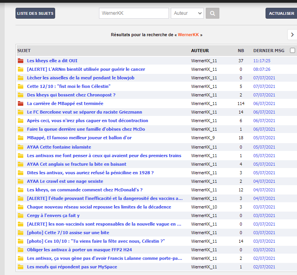Image resolution: width=297 pixels, height=275 pixels.
Task: Click folder icon of 'MBappé, El famoso' topic
Action: point(21,138)
